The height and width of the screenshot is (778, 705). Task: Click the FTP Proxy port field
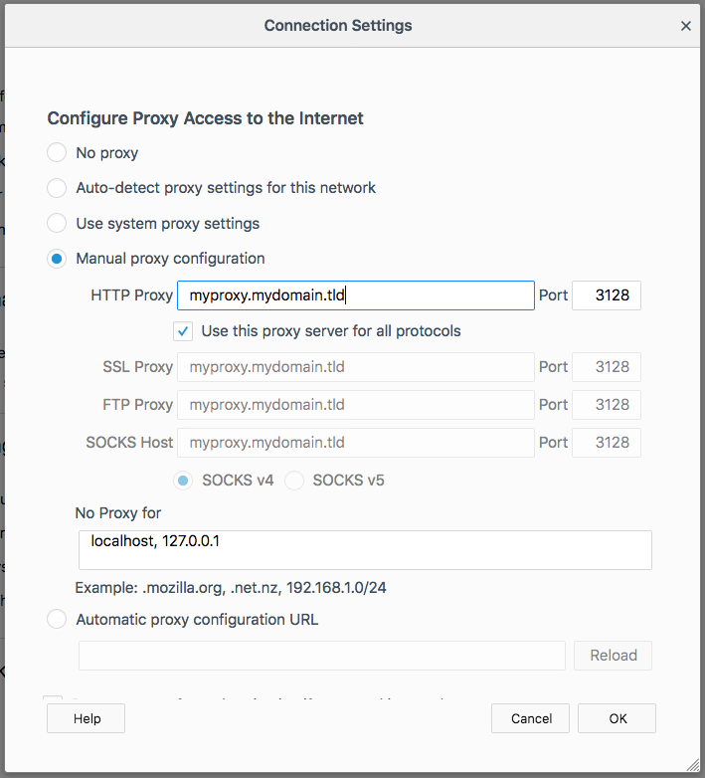pos(606,405)
